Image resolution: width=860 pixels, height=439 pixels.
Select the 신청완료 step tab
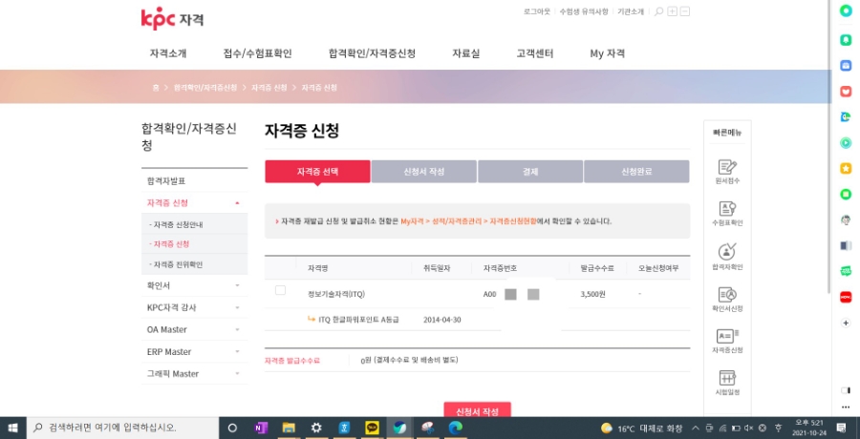(x=636, y=172)
